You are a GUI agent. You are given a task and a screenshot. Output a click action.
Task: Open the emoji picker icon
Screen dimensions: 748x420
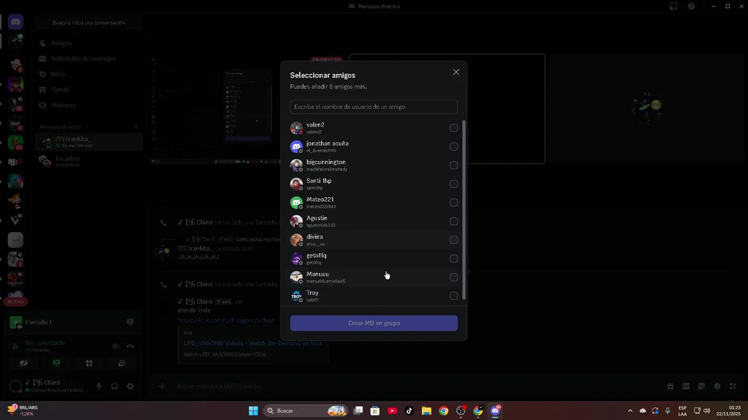717,386
